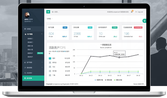Open 查看小组 view groups submenu item
The height and width of the screenshot is (98, 167).
click(x=30, y=46)
